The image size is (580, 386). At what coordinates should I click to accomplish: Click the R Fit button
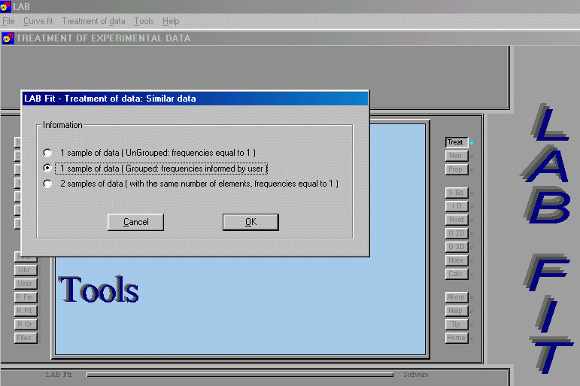click(26, 311)
